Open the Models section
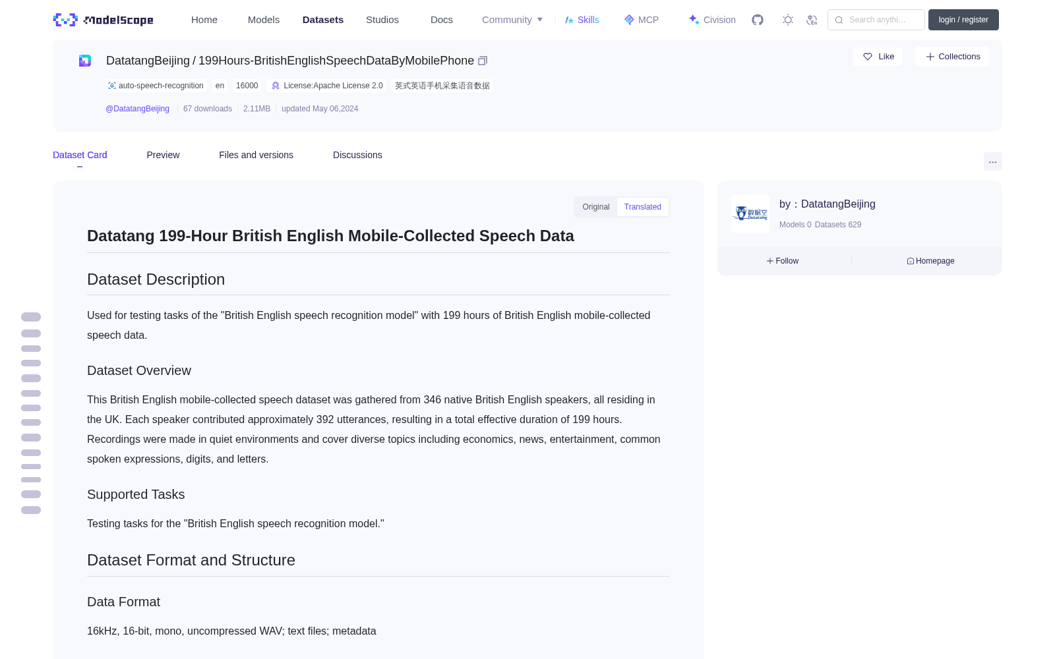Screen dimensions: 1055x659 pyautogui.click(x=264, y=20)
